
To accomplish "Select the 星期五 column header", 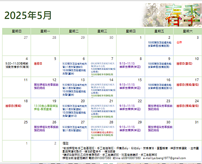I will (159, 31).
